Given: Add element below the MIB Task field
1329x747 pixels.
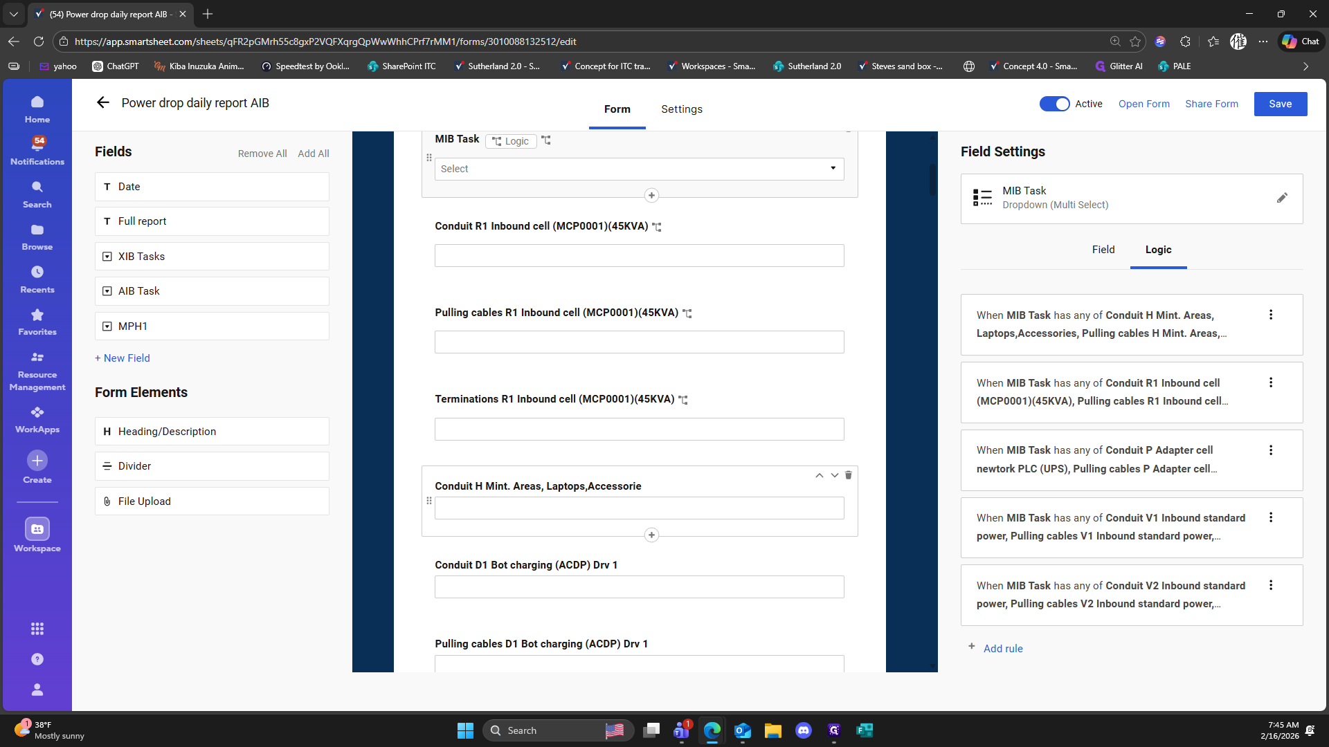Looking at the screenshot, I should (x=651, y=196).
